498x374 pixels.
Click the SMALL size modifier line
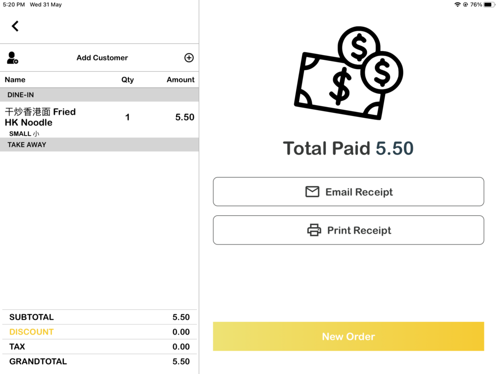24,134
